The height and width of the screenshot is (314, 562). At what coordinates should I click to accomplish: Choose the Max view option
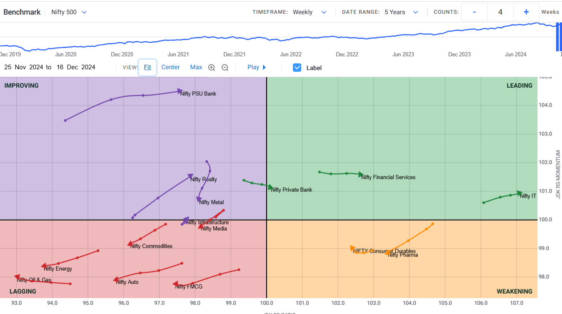(x=196, y=67)
